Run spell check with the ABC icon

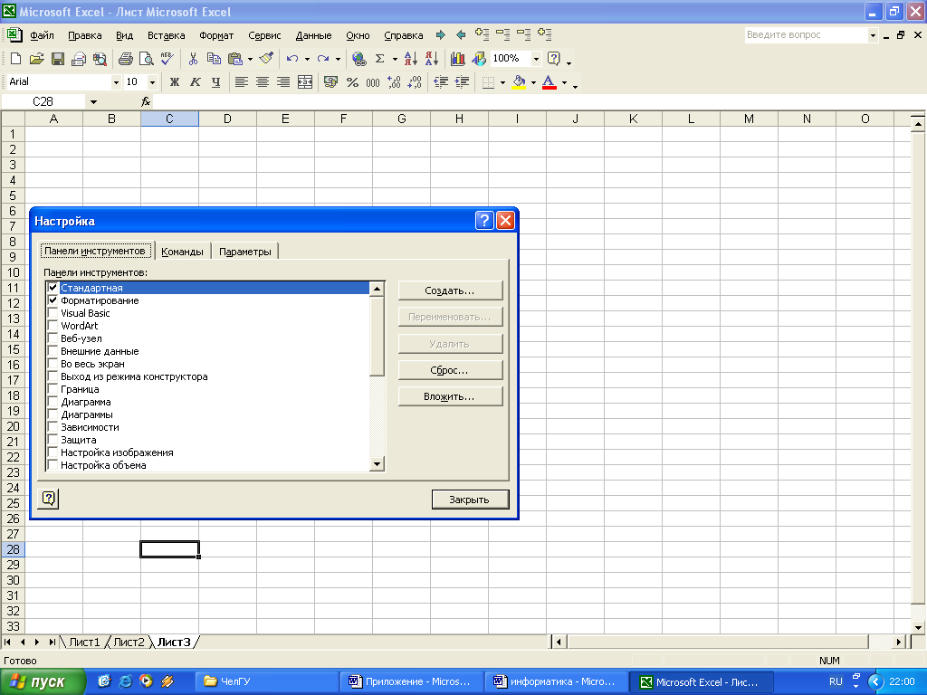pyautogui.click(x=167, y=58)
